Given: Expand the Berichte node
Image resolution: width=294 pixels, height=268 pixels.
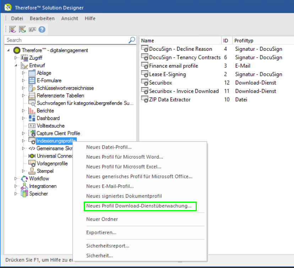Looking at the screenshot, I should click(x=23, y=111).
